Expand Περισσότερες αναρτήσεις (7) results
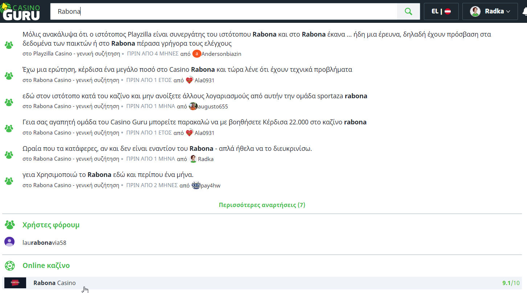This screenshot has height=293, width=527. (x=262, y=205)
